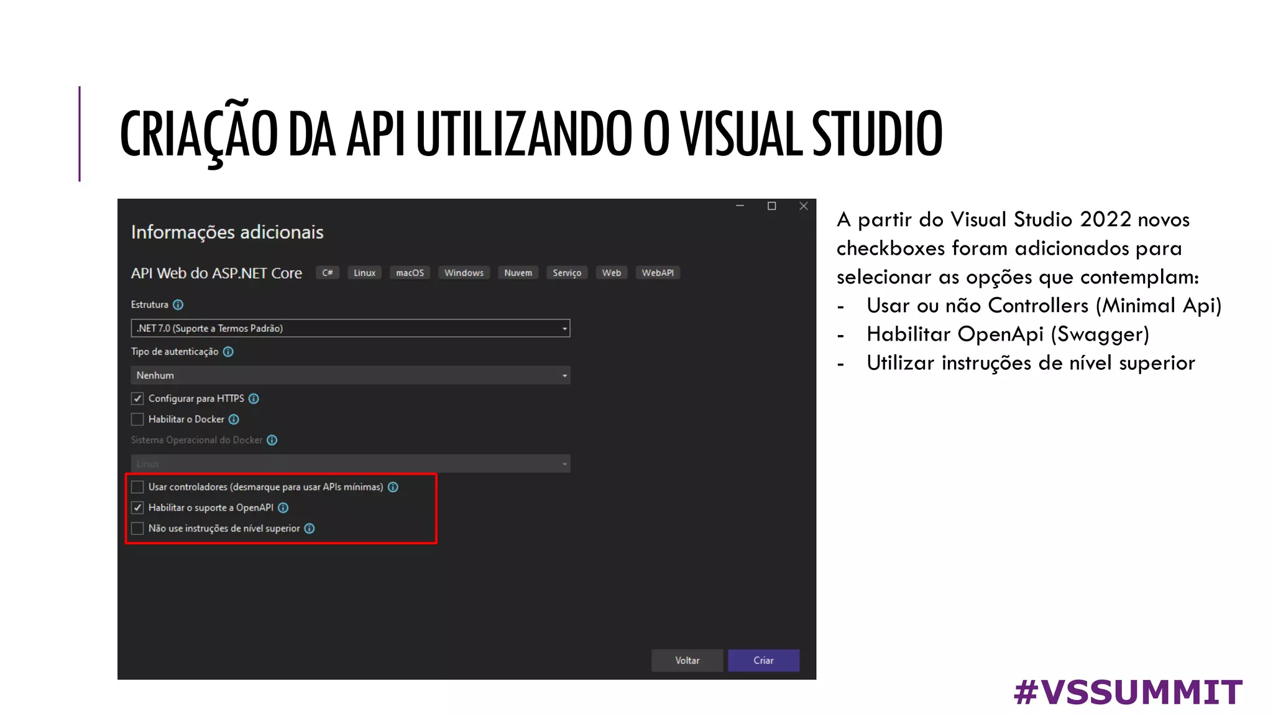Viewport: 1273px width, 716px height.
Task: Click the C# tag
Action: coord(328,273)
